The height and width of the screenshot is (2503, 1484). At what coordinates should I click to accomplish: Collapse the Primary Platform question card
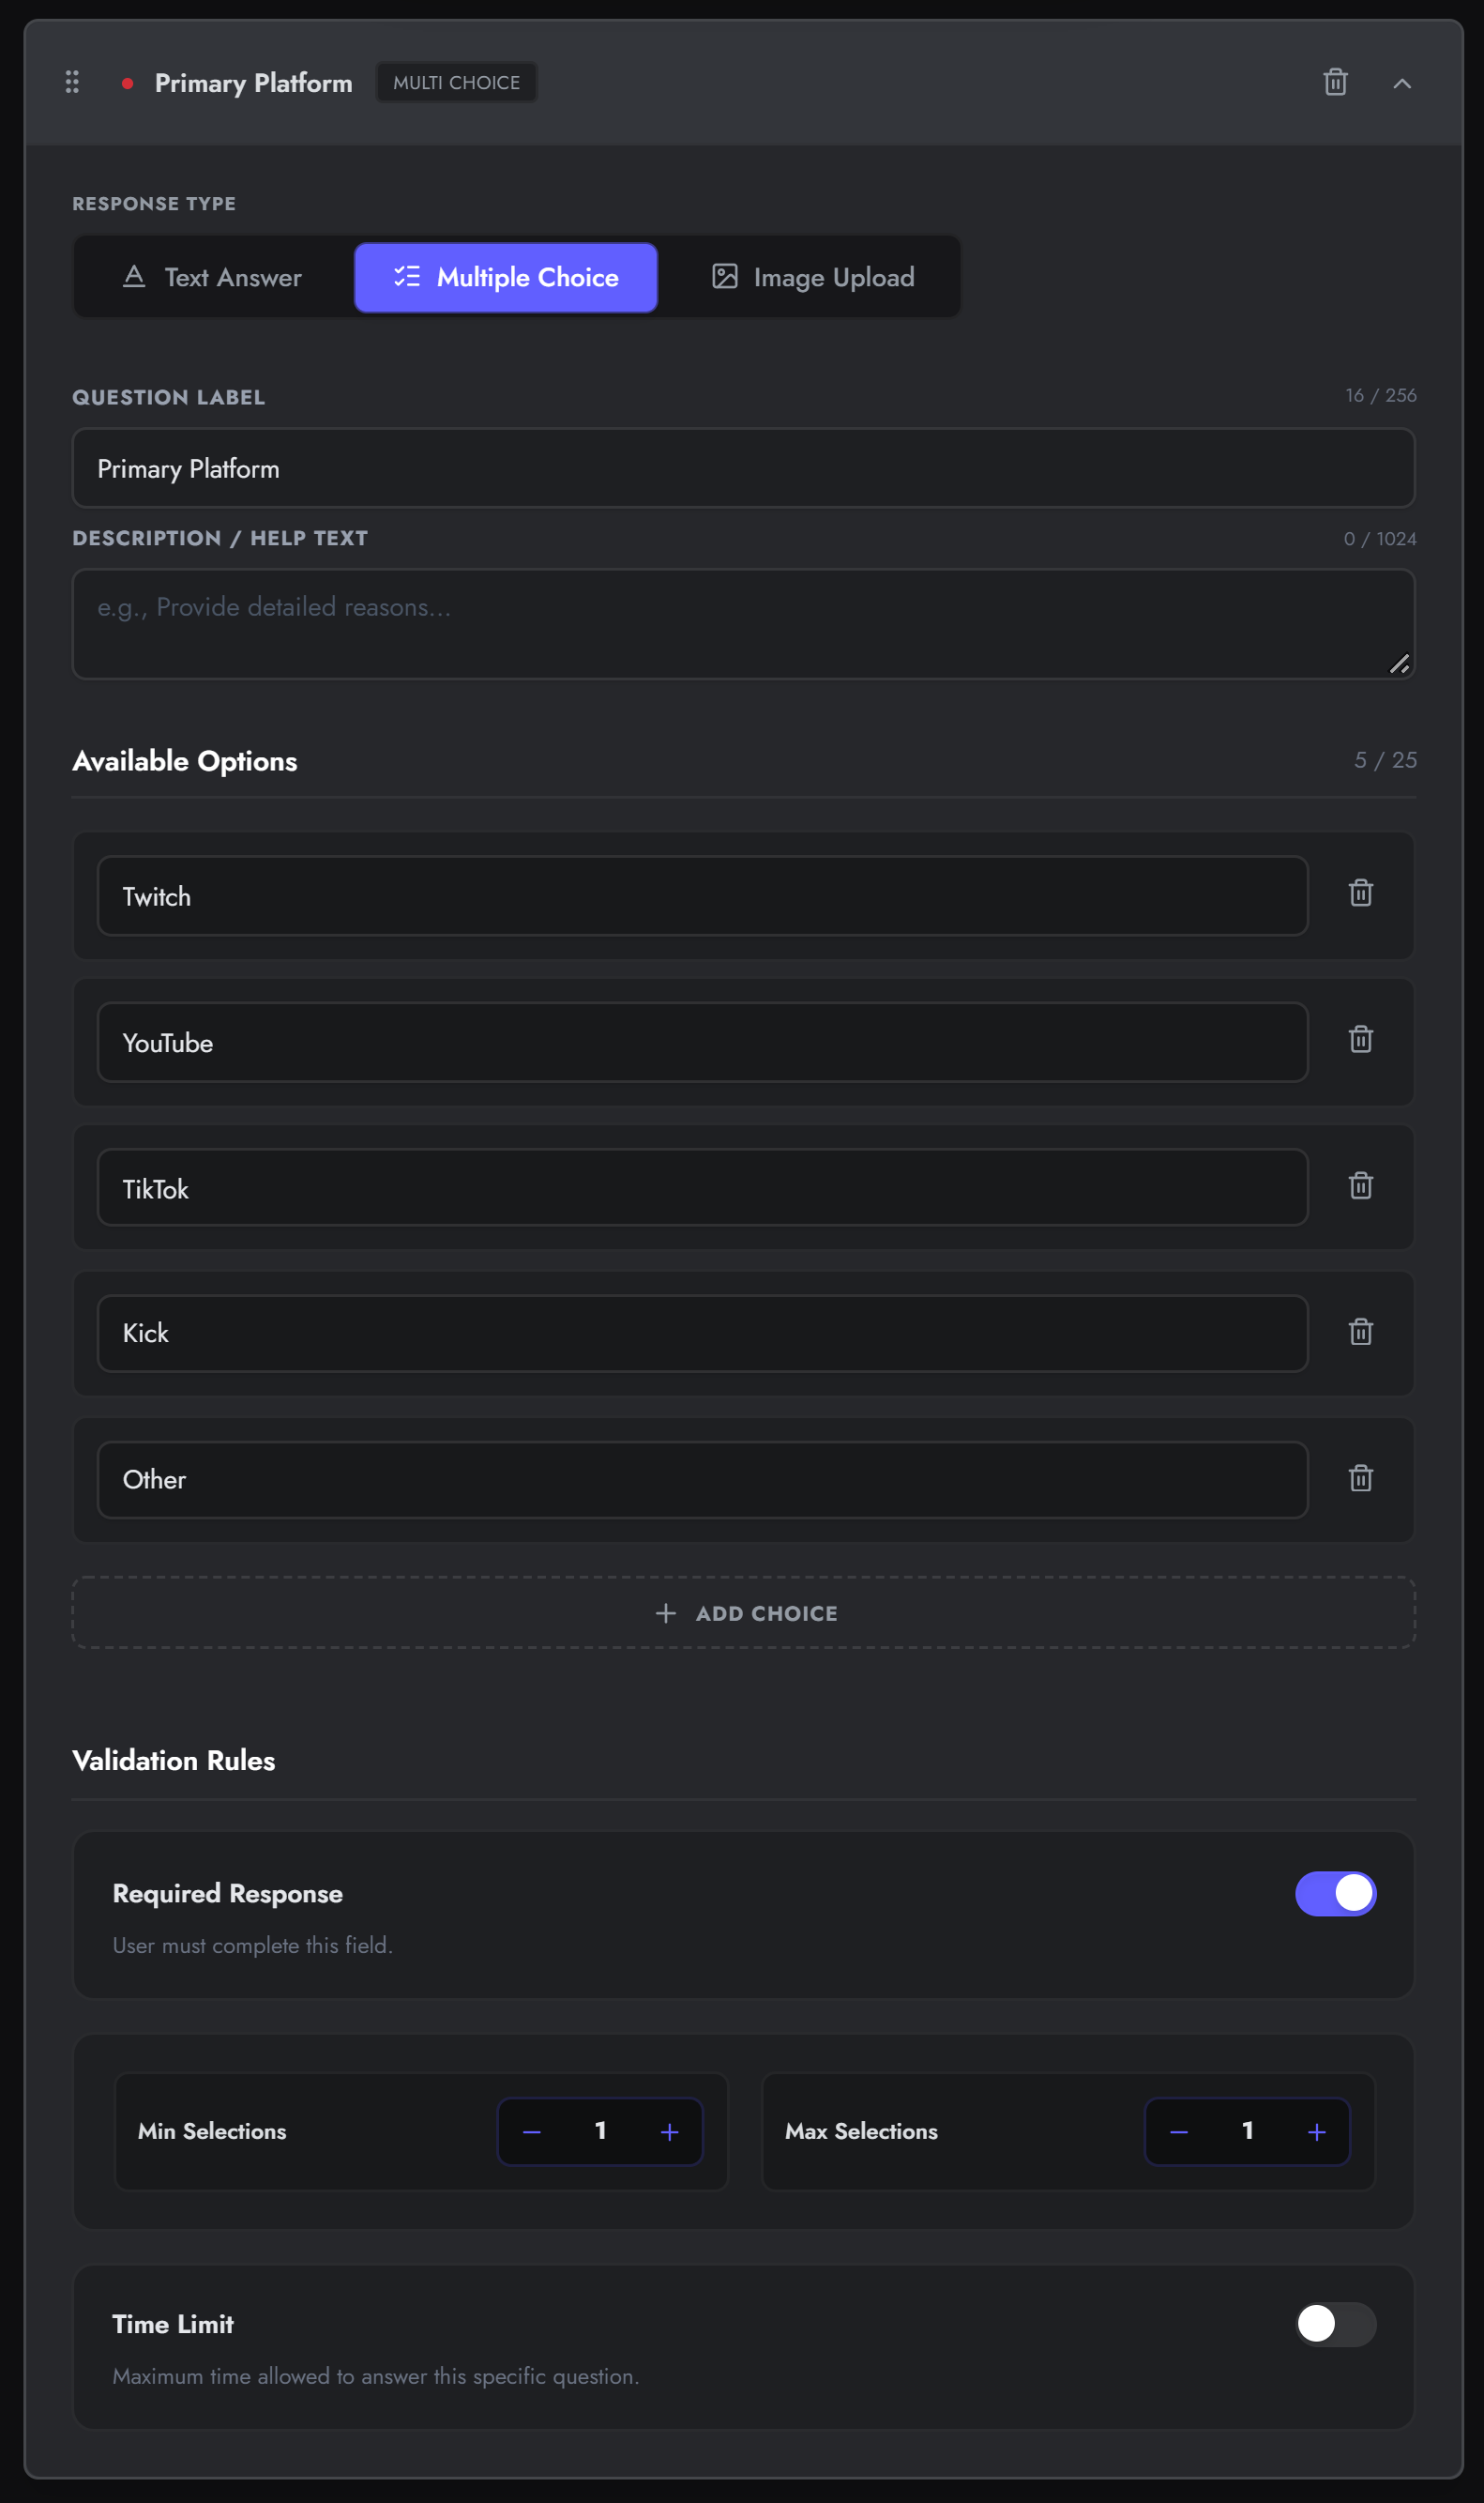coord(1402,83)
